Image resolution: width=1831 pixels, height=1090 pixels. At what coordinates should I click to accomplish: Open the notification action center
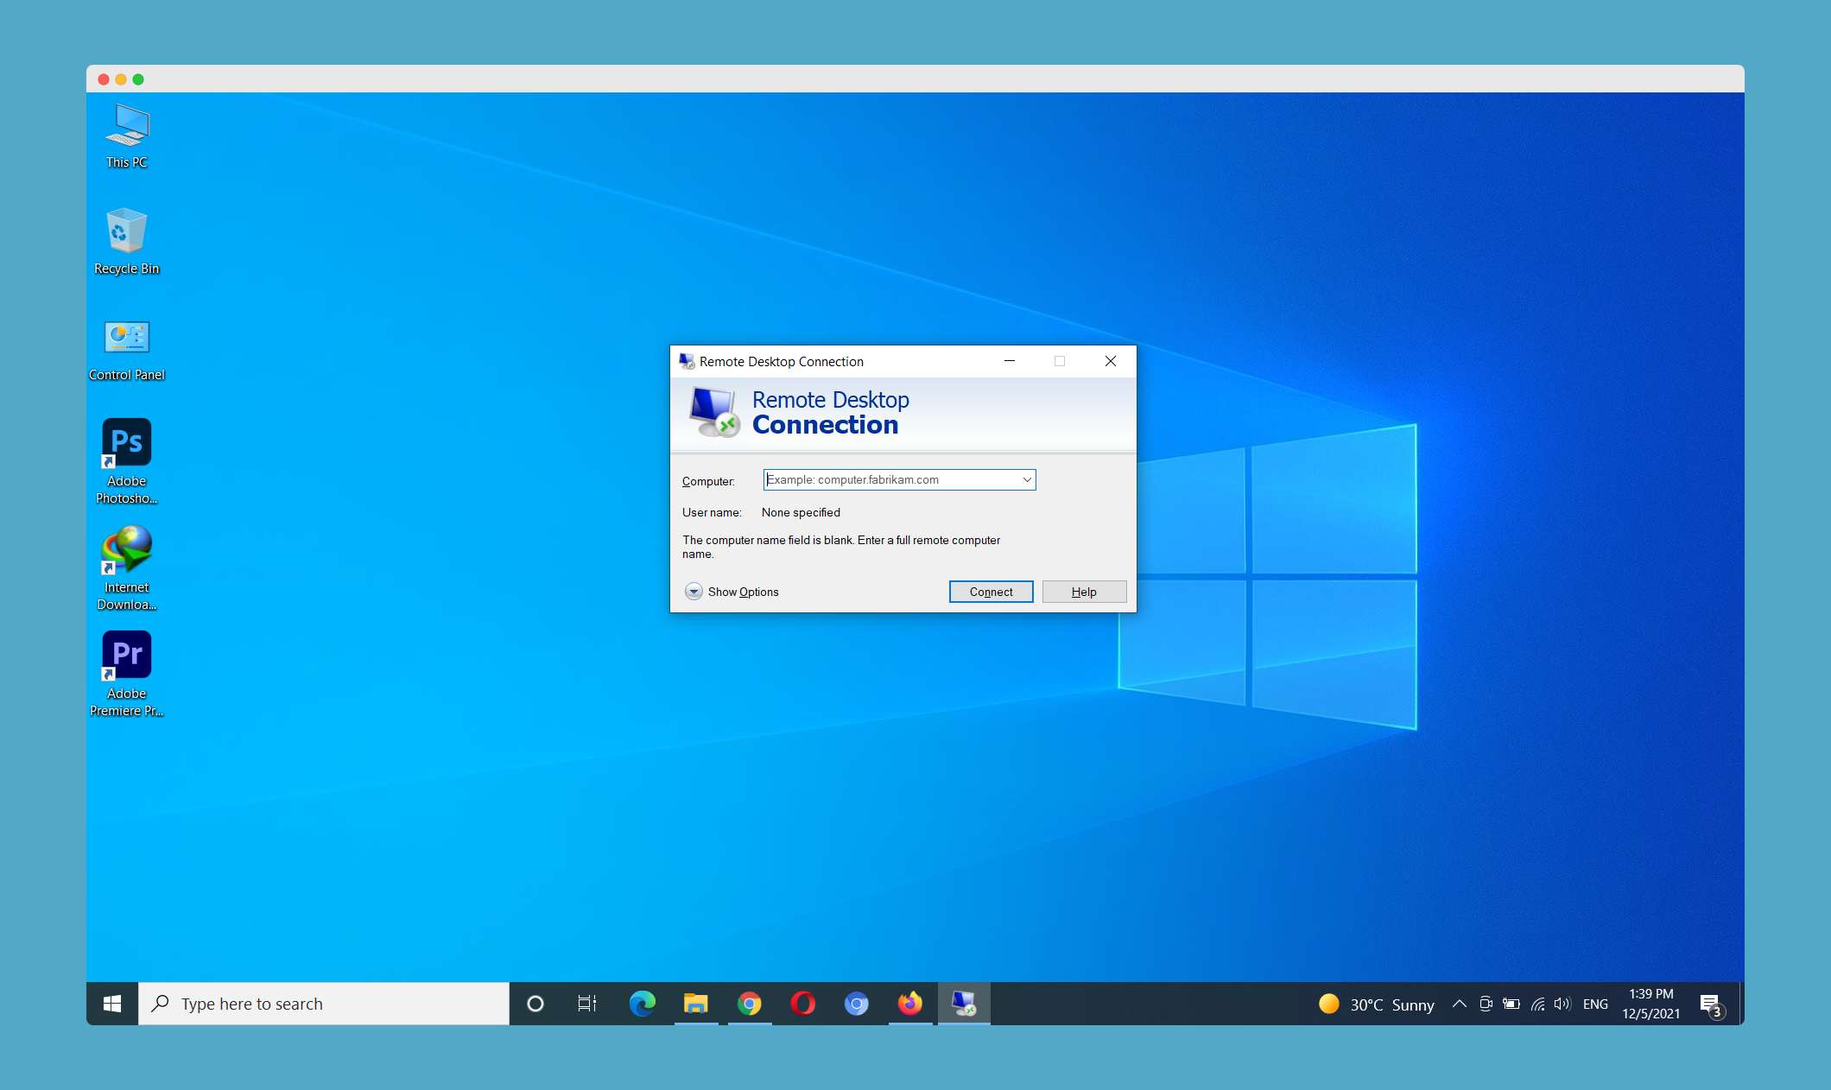pyautogui.click(x=1711, y=1004)
